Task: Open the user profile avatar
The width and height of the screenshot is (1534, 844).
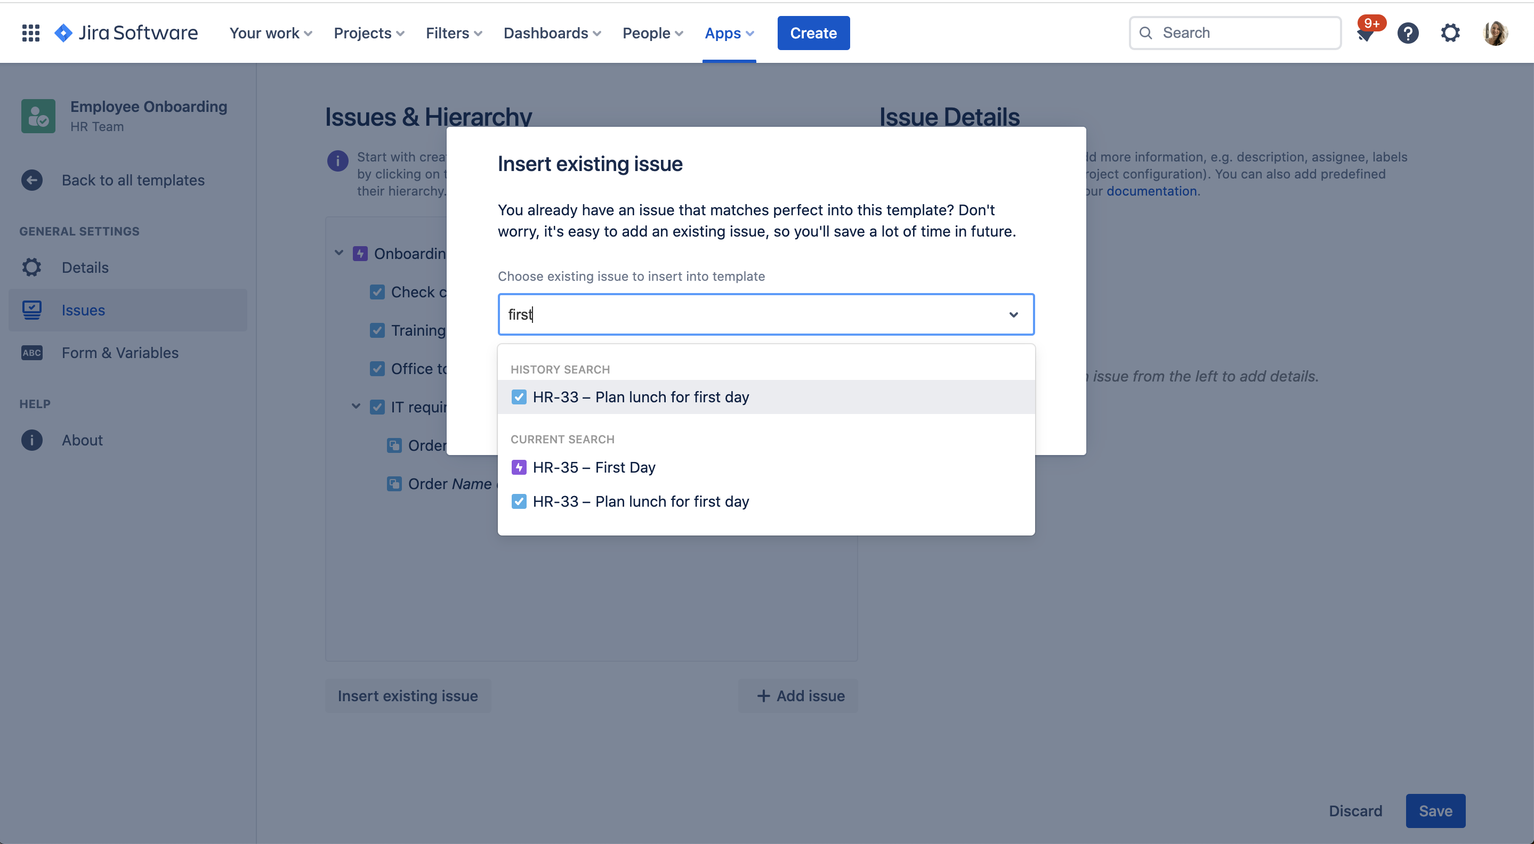Action: click(x=1495, y=33)
